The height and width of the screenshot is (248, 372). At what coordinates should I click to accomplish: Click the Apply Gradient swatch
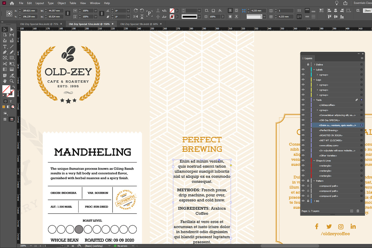click(8, 107)
